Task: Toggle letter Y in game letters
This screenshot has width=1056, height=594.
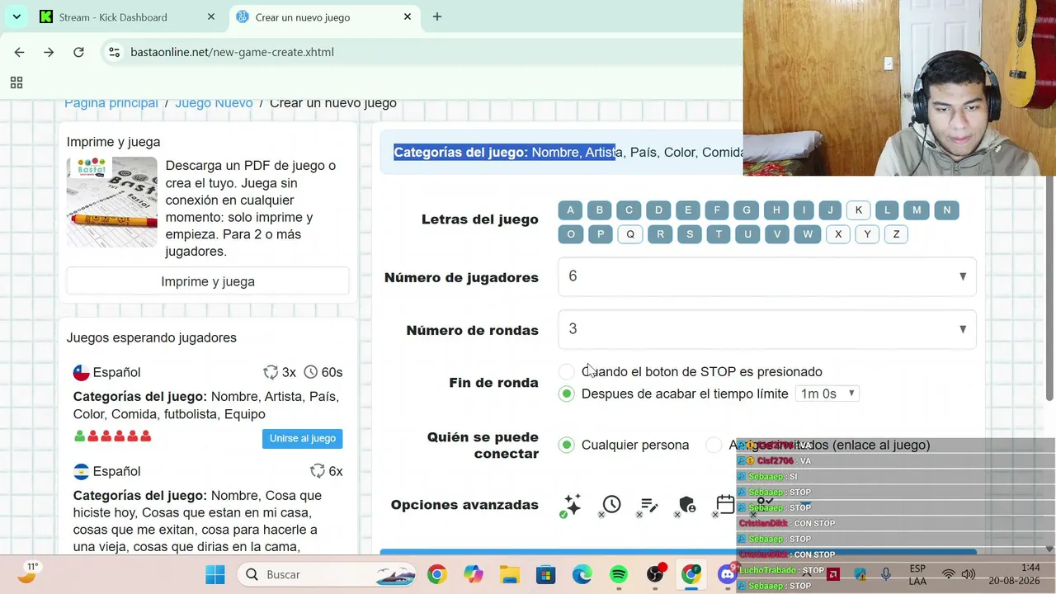Action: (867, 234)
